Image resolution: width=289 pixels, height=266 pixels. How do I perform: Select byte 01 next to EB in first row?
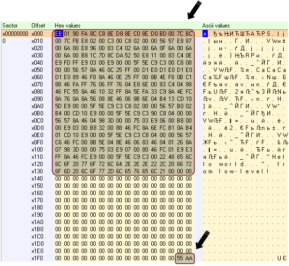(x=67, y=34)
